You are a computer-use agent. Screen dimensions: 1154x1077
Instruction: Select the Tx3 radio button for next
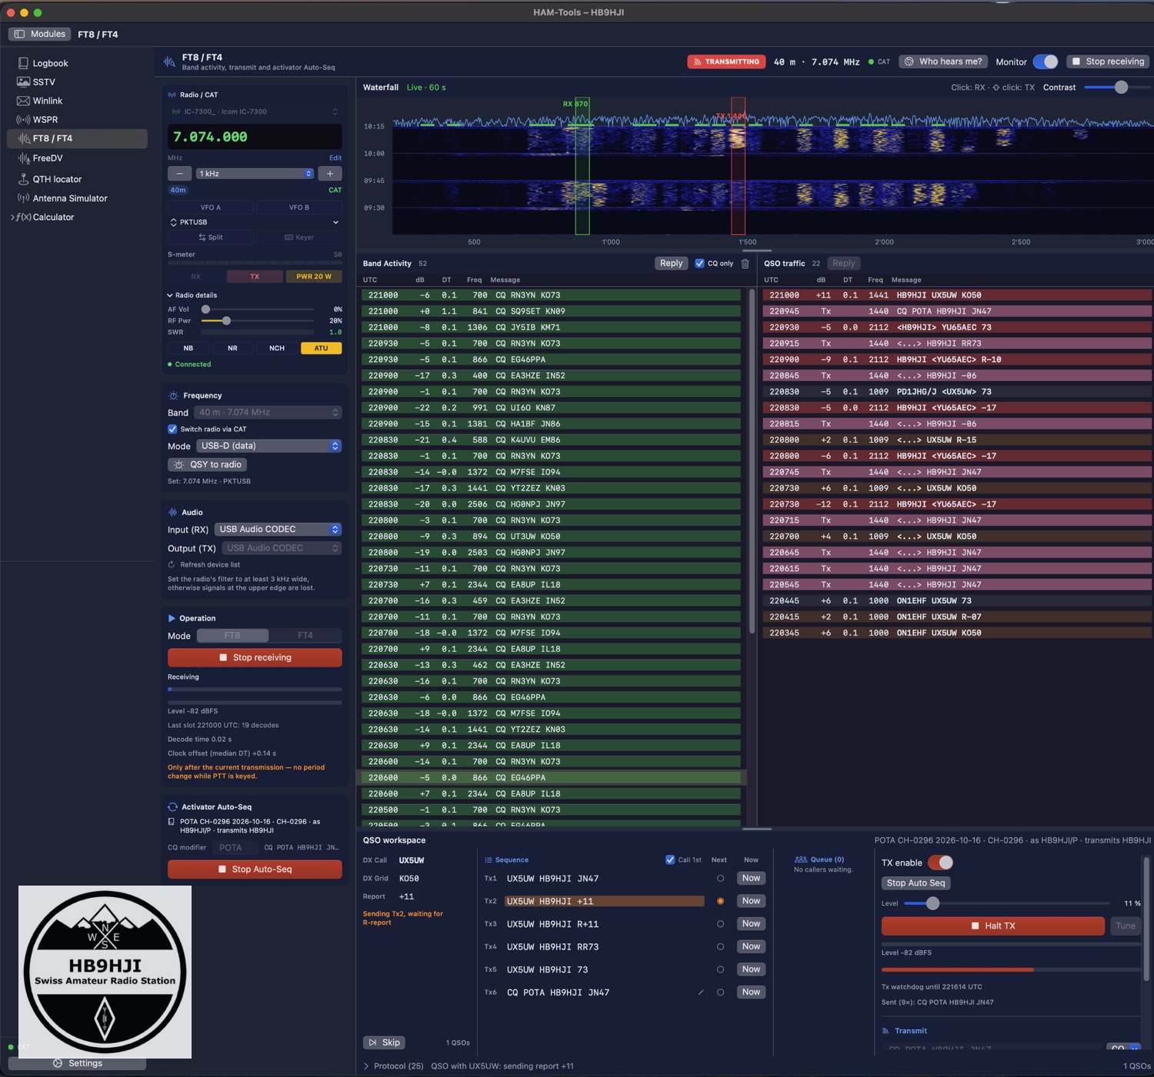(720, 924)
